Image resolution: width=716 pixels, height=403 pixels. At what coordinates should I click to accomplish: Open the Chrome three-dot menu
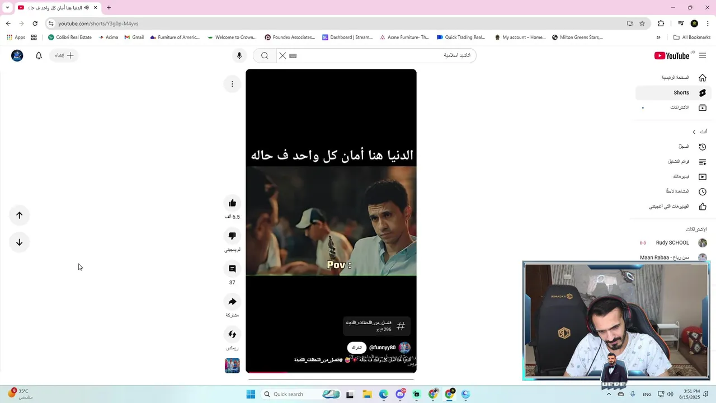click(x=708, y=24)
